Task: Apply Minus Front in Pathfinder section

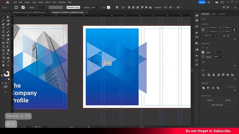Action: 208,88
